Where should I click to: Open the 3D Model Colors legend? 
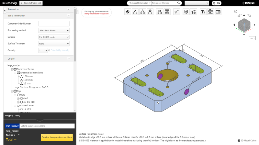point(247,140)
